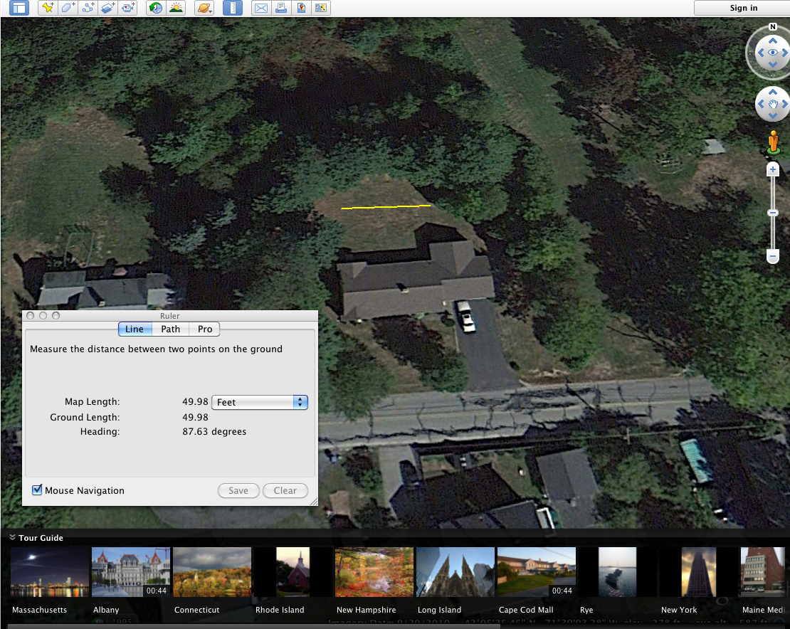Open the Long Island tour thumbnail
The image size is (790, 629).
click(455, 572)
